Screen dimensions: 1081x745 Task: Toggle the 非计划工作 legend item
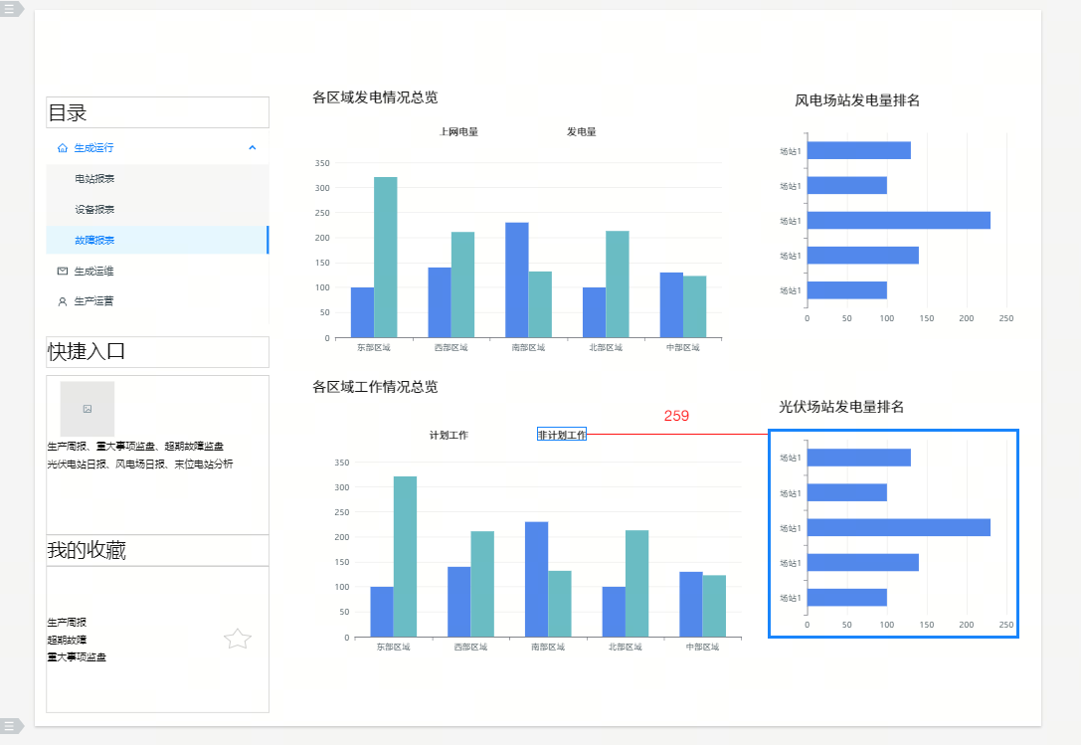point(562,435)
